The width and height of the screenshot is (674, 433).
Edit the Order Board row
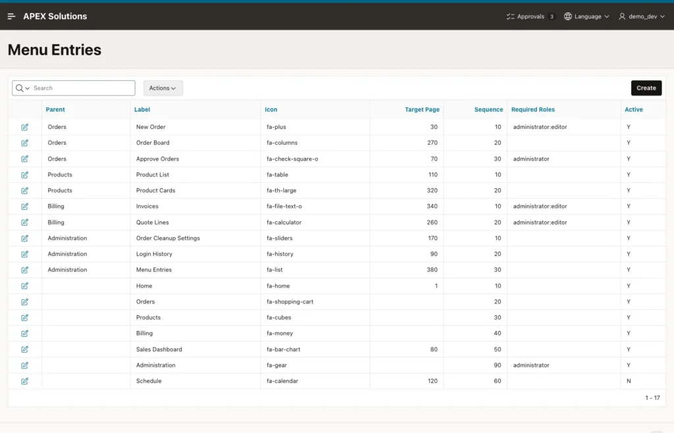click(x=24, y=143)
